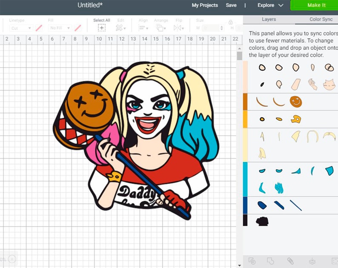Click the Align icon in toolbar
The height and width of the screenshot is (268, 338).
point(142,28)
